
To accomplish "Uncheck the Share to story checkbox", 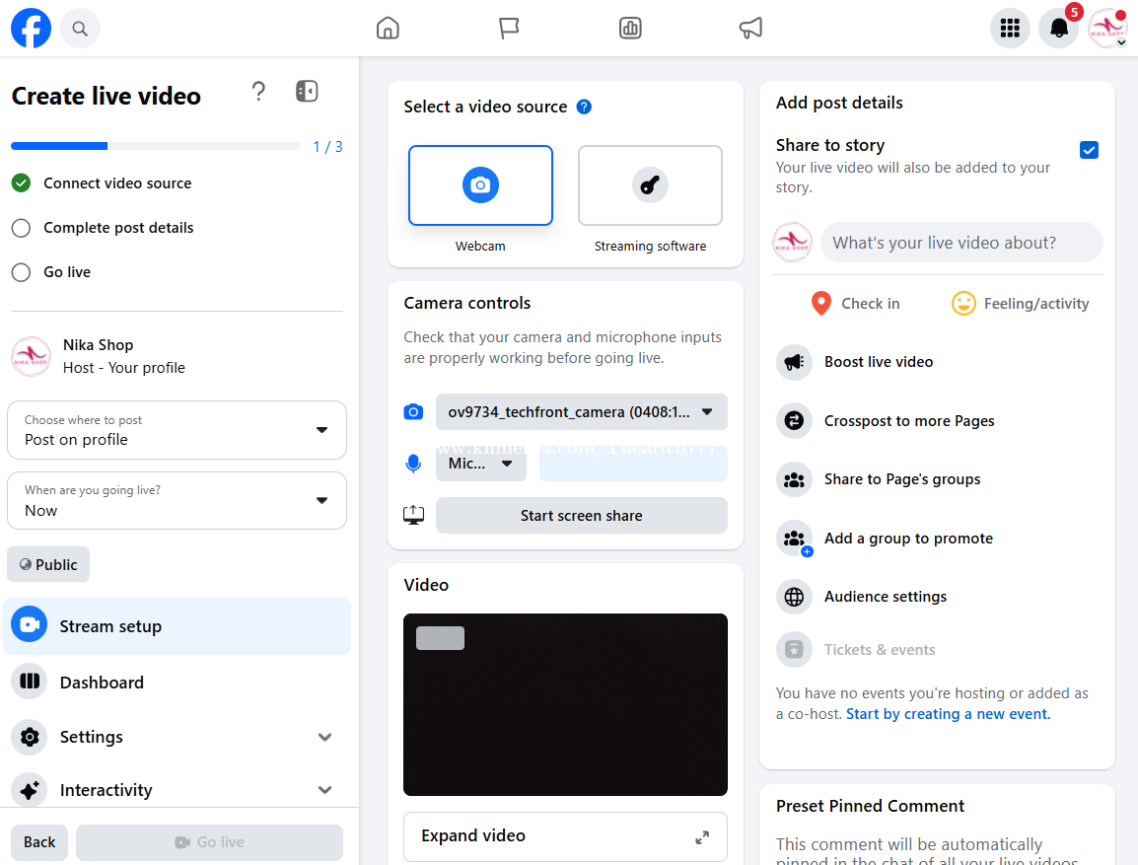I will [x=1089, y=150].
